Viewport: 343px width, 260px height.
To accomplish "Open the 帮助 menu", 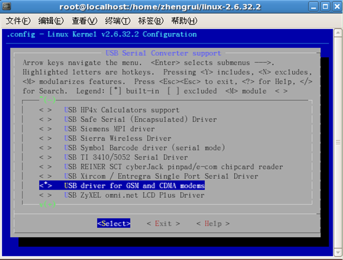I will coord(183,21).
